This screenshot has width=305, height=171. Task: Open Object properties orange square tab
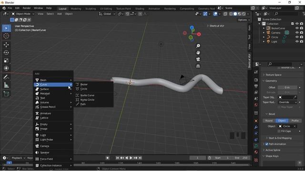[x=256, y=121]
